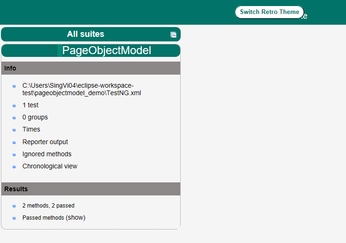Click the bullet icon beside Times
Viewport: 346px width, 243px height.
point(14,130)
